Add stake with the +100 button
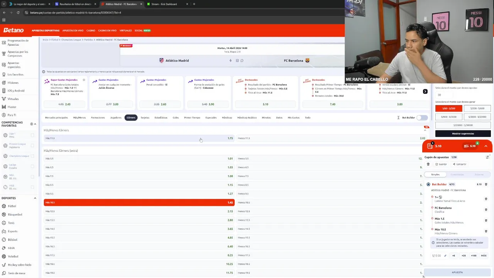494x278 pixels. 474,256
